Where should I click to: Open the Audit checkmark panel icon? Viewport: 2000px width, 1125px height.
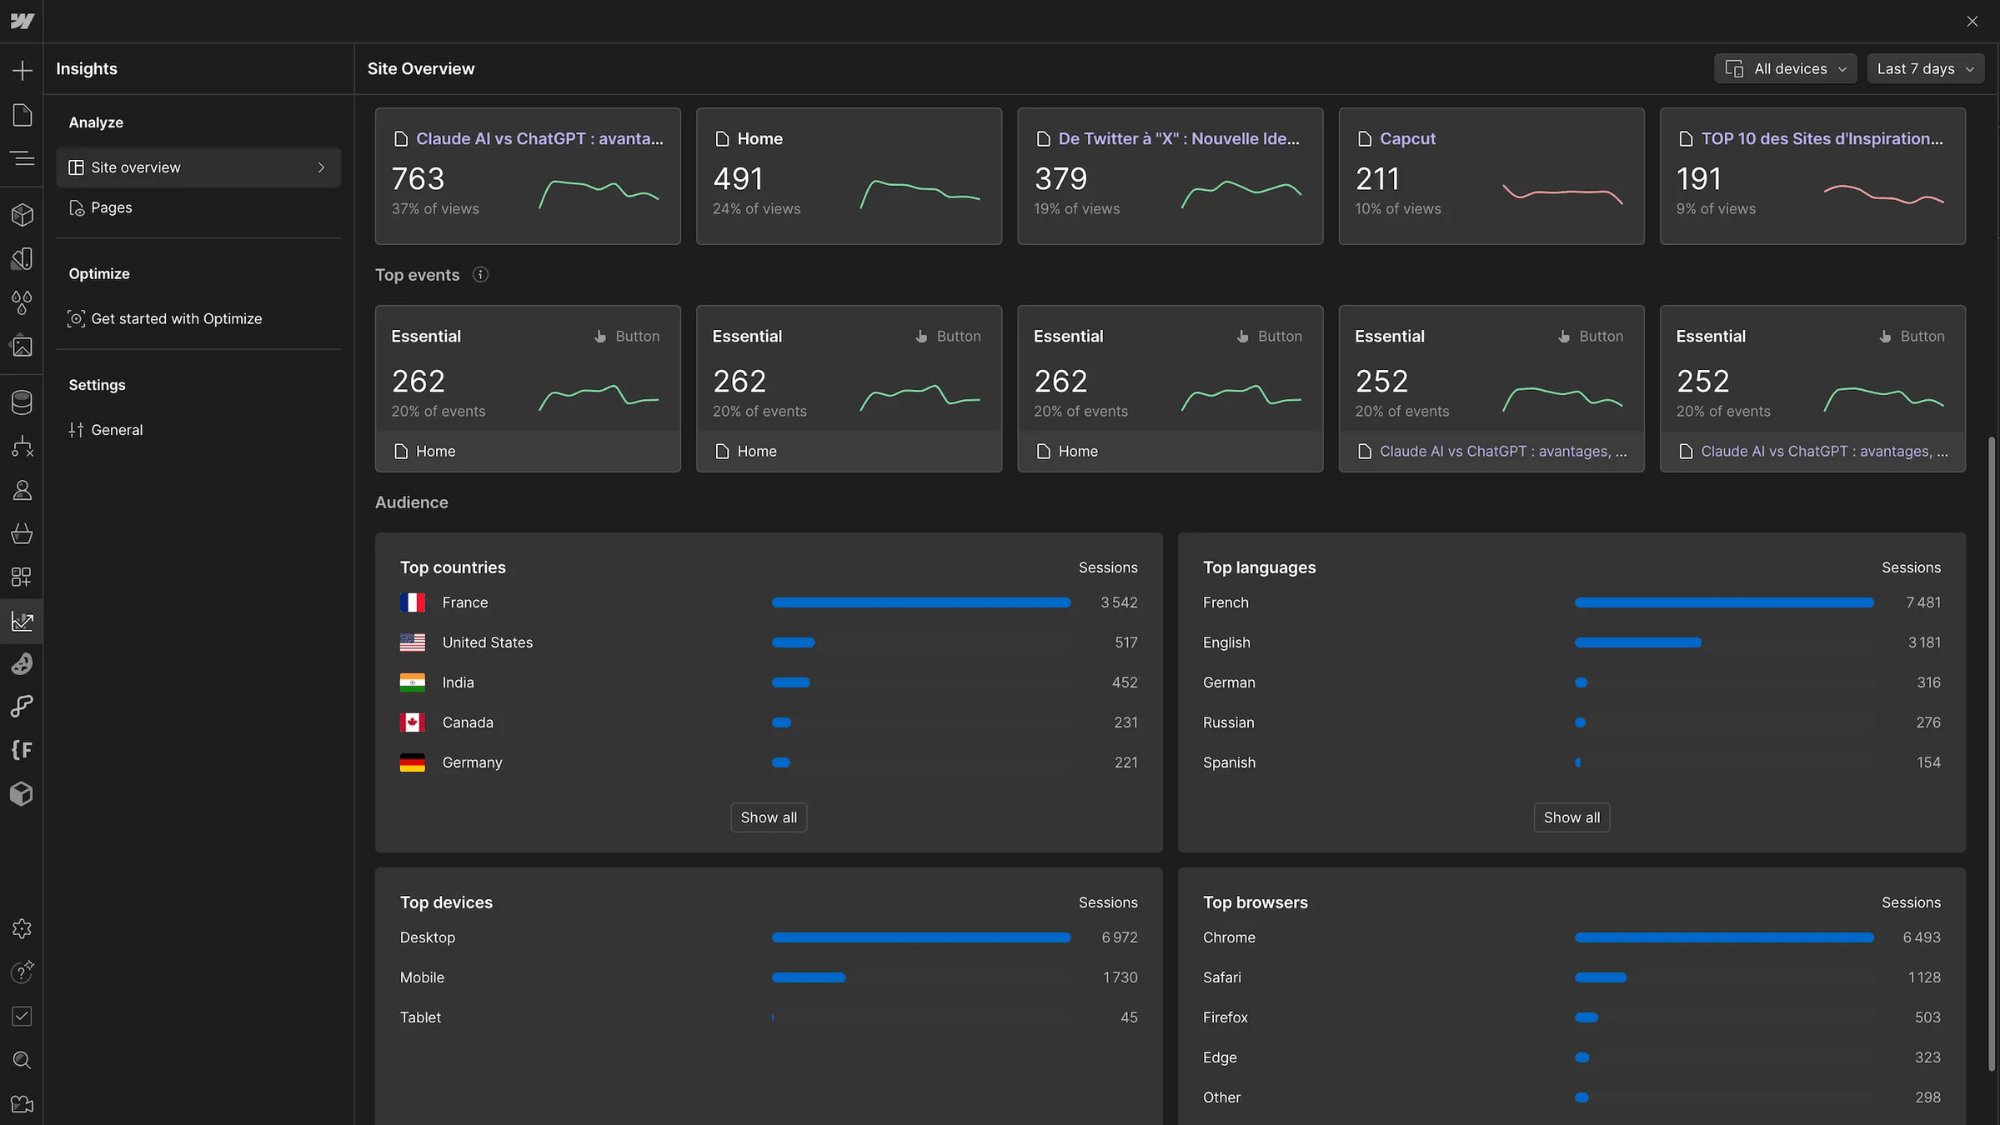(x=22, y=1016)
